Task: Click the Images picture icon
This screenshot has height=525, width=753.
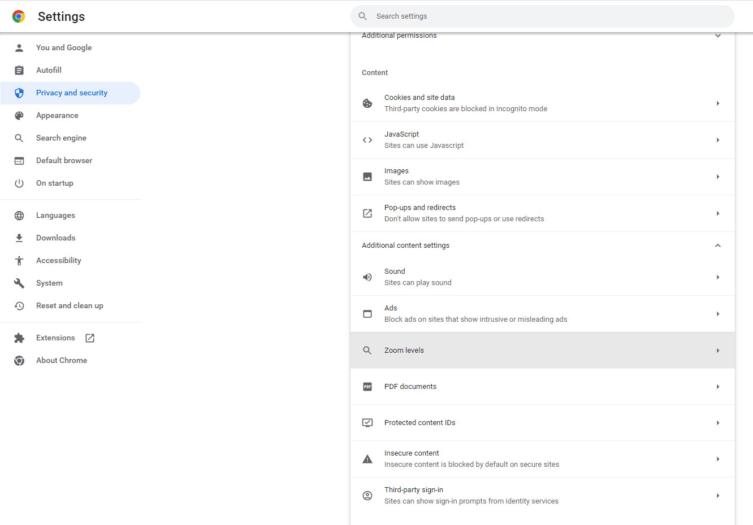Action: [x=367, y=176]
